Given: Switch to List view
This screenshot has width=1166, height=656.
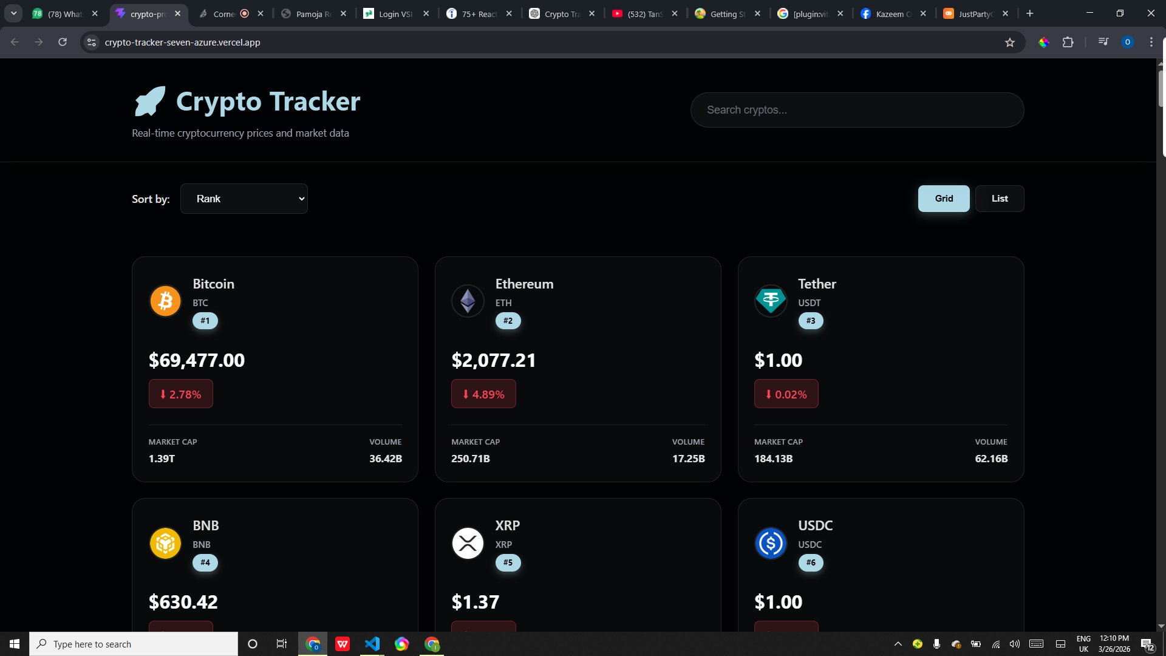Looking at the screenshot, I should pos(999,199).
